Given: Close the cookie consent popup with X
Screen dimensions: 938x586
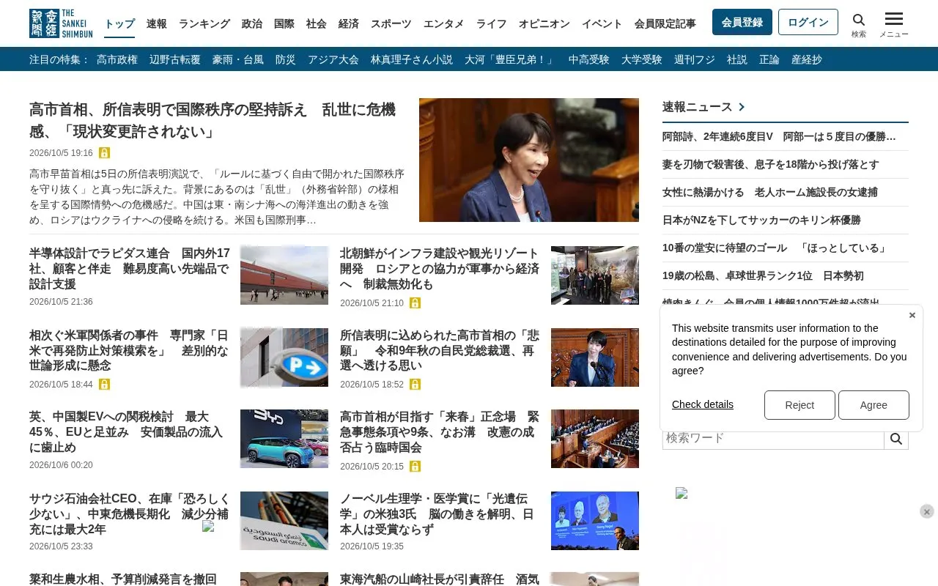Looking at the screenshot, I should (912, 315).
